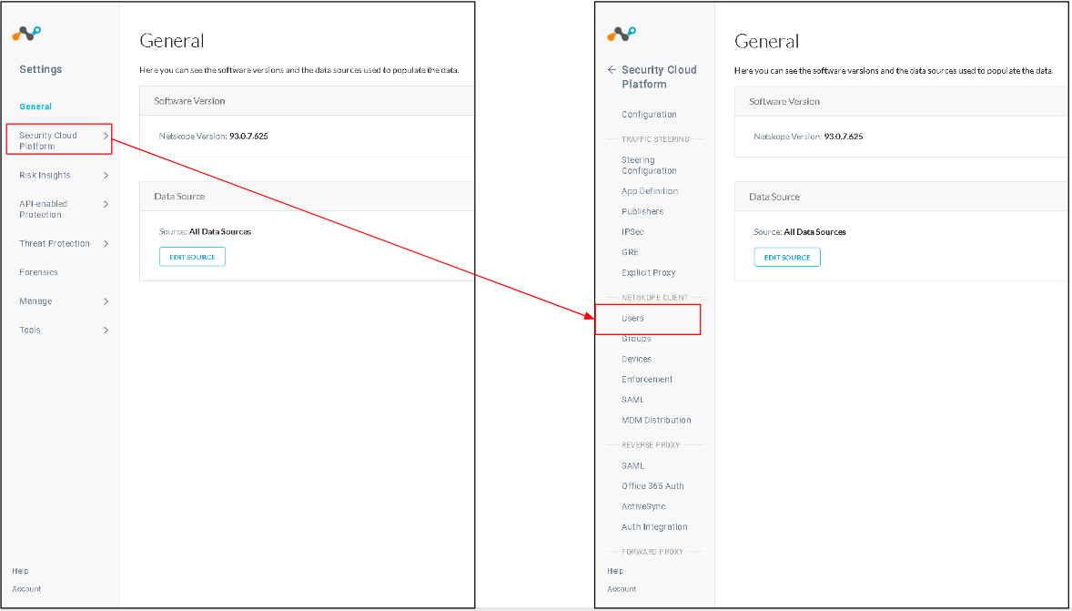Open Risk Insights menu item
Image resolution: width=1072 pixels, height=611 pixels.
(45, 175)
